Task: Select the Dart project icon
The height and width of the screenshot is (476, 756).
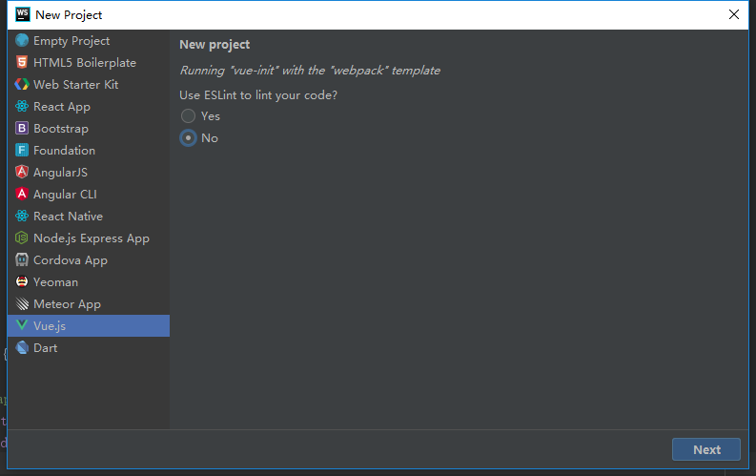Action: tap(22, 347)
